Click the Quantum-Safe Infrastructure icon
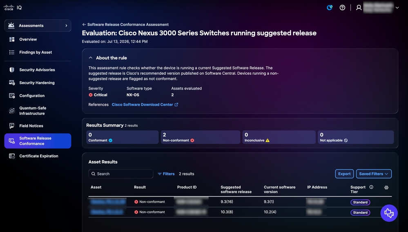 tap(12, 111)
